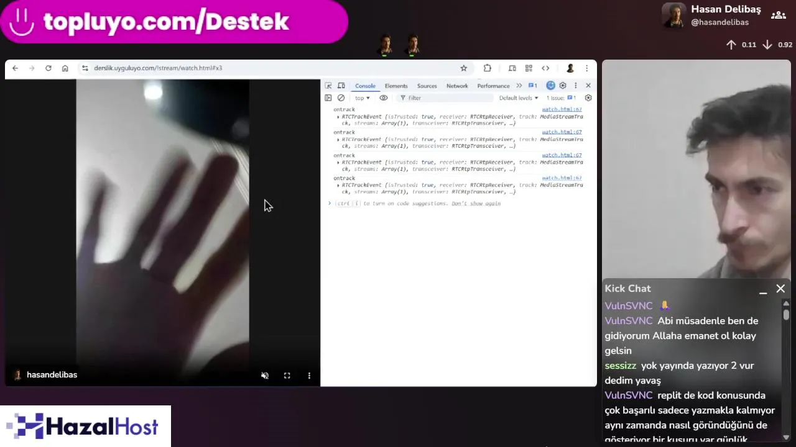Expand the last RTCTrackEvent object

(338, 185)
